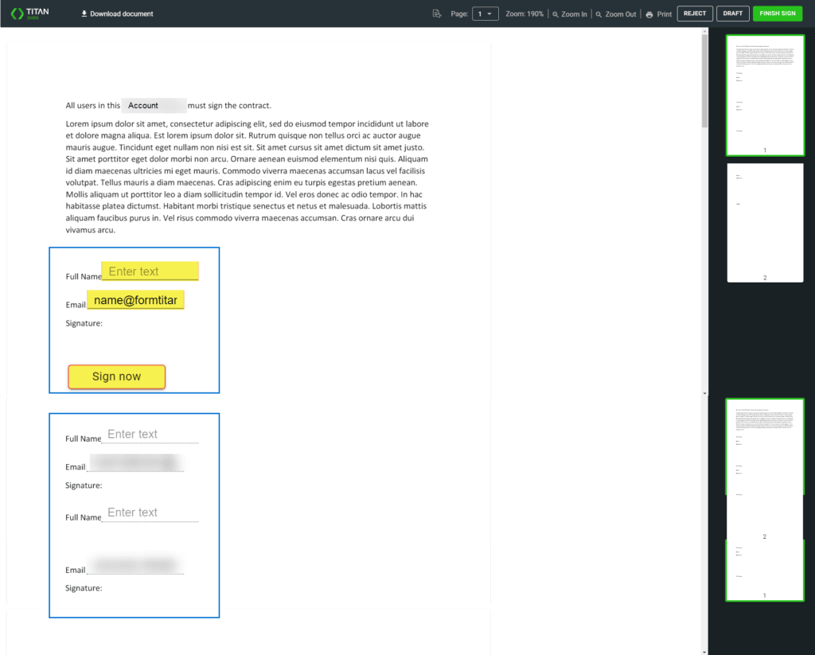Click the document settings icon left of Page
The height and width of the screenshot is (655, 815).
[437, 14]
